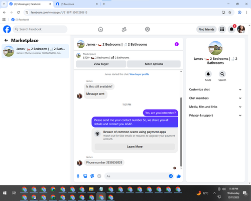251x201 pixels.
Task: Open the weather widget showing 12°C
Action: click(202, 193)
